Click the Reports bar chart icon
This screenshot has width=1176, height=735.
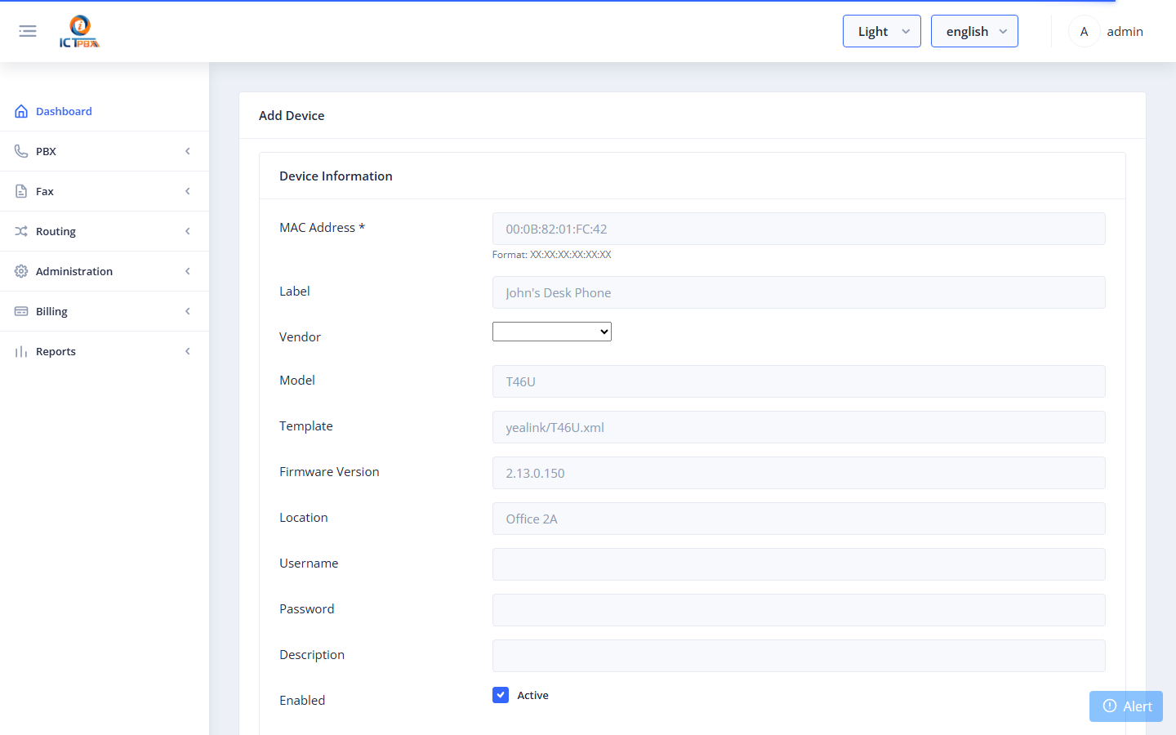21,351
